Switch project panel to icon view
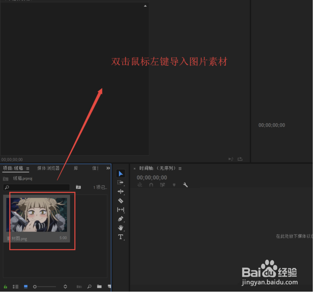This screenshot has width=315, height=293. coord(26,287)
